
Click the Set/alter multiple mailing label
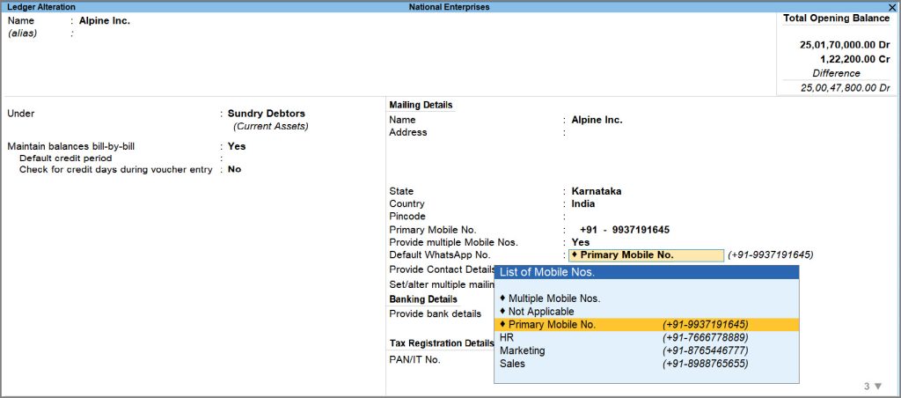442,284
